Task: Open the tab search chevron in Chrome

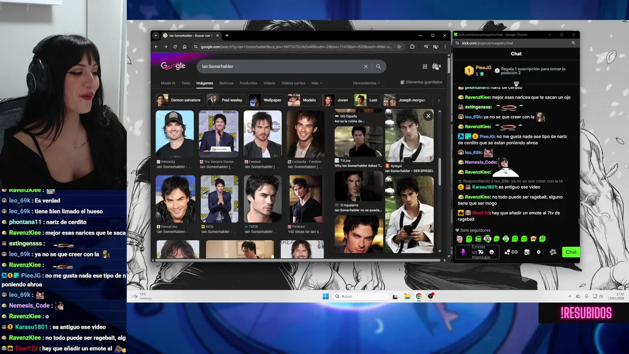Action: [156, 35]
